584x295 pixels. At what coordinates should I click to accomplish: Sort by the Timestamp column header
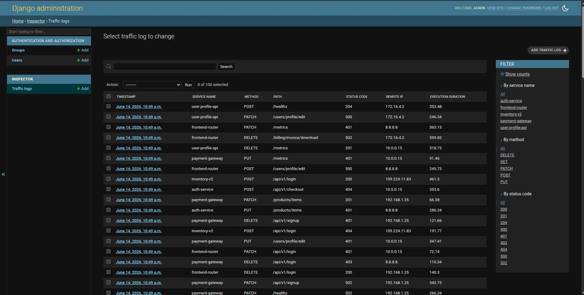126,97
